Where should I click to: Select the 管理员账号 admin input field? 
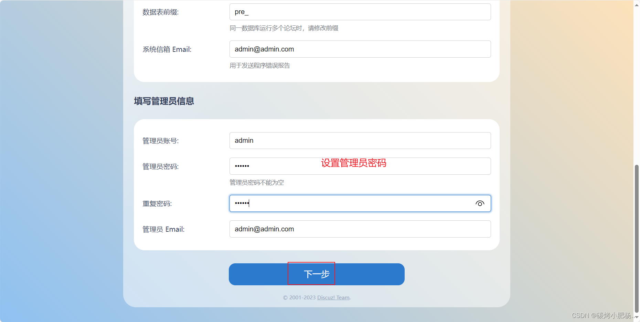pyautogui.click(x=360, y=141)
